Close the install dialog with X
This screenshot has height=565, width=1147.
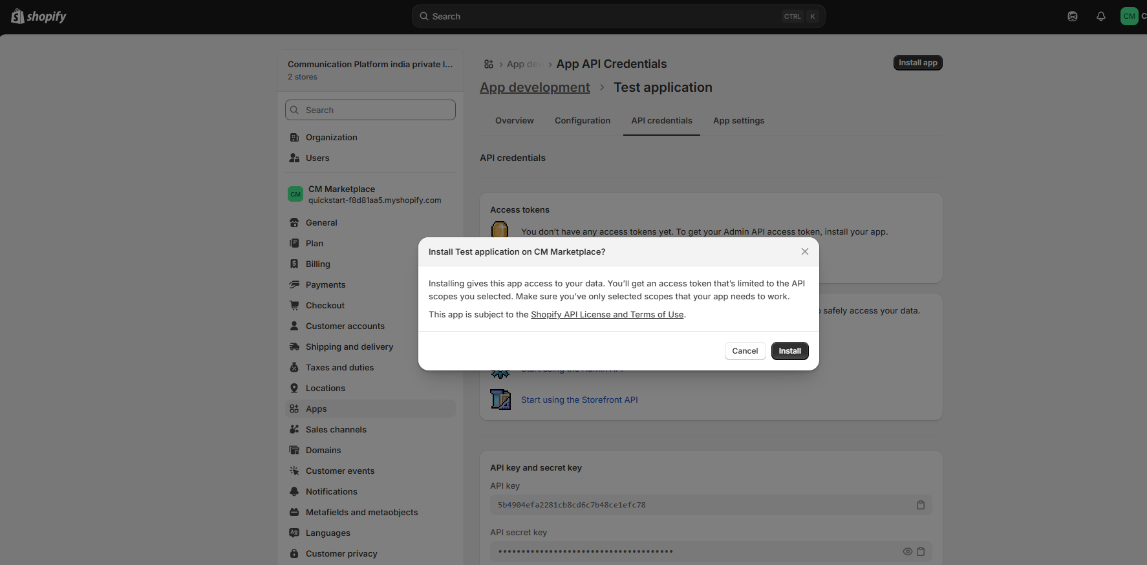tap(805, 251)
